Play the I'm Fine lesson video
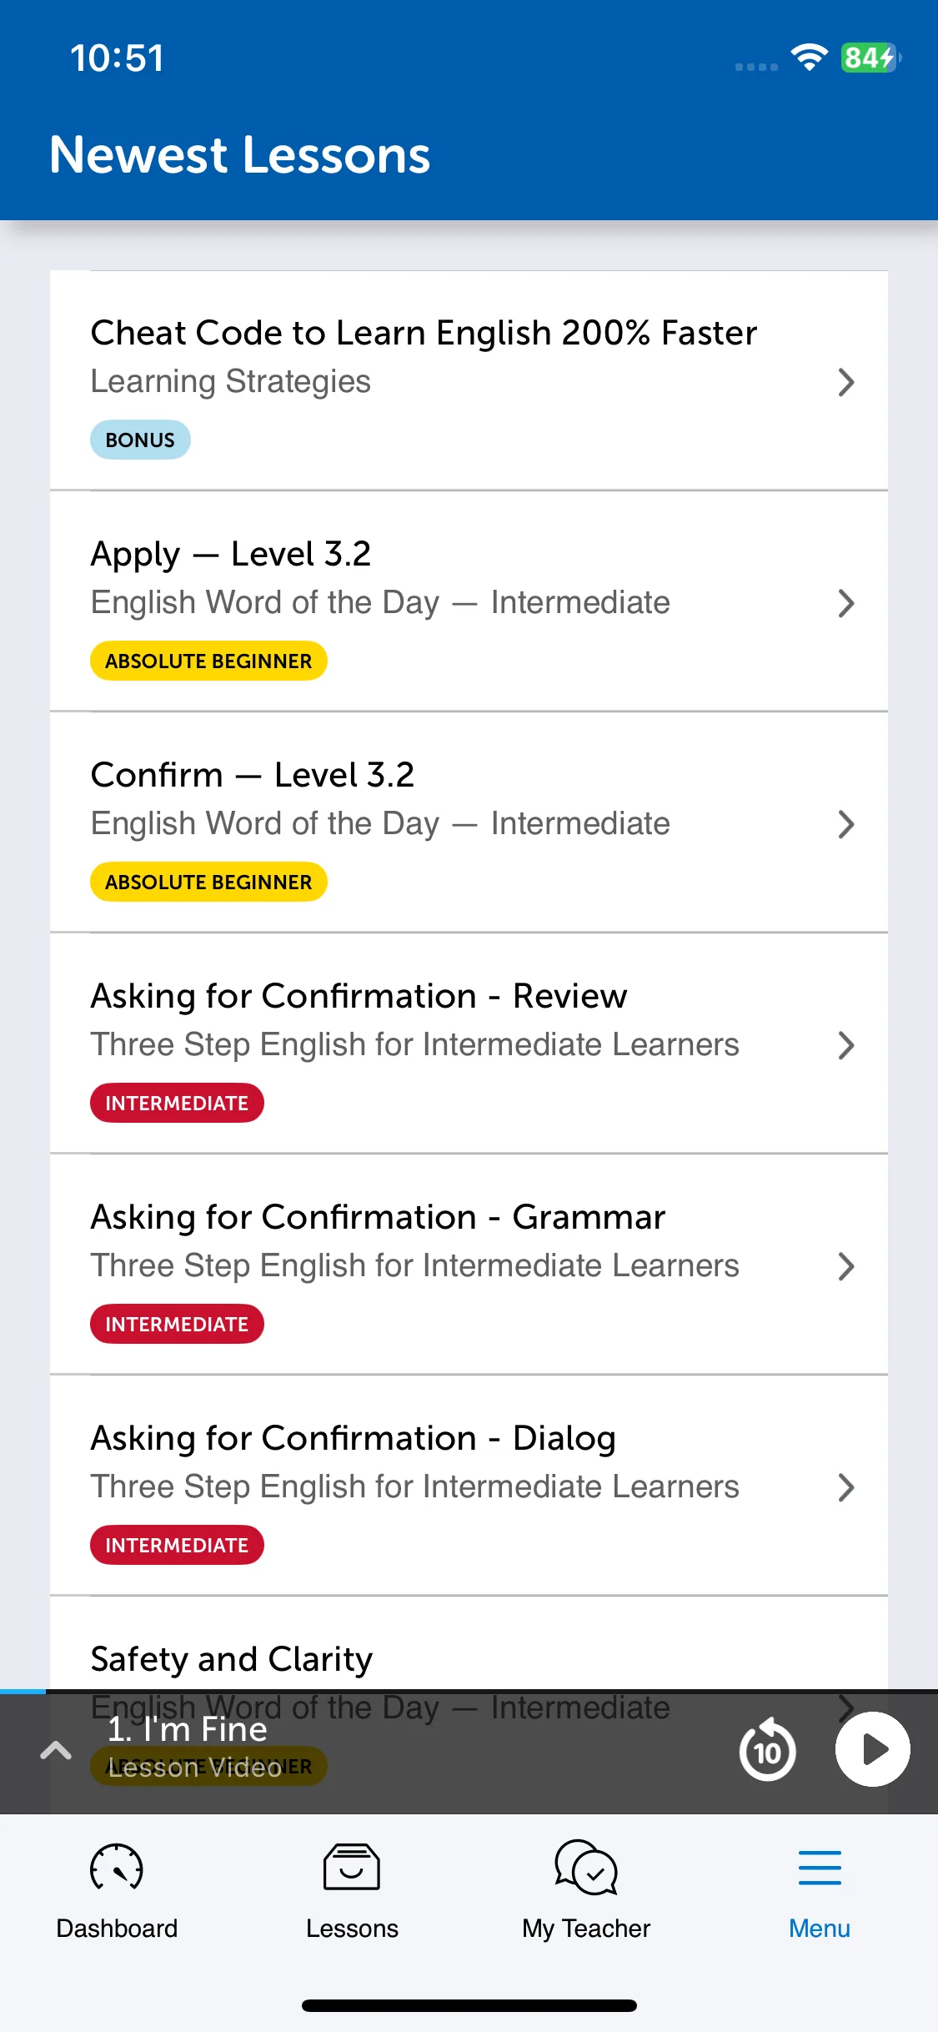The height and width of the screenshot is (2032, 938). point(873,1749)
